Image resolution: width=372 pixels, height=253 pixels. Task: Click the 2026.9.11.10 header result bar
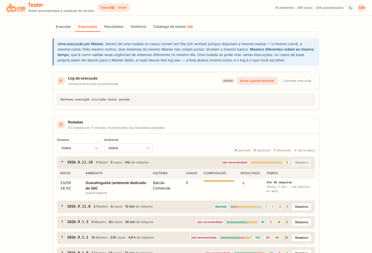click(267, 163)
